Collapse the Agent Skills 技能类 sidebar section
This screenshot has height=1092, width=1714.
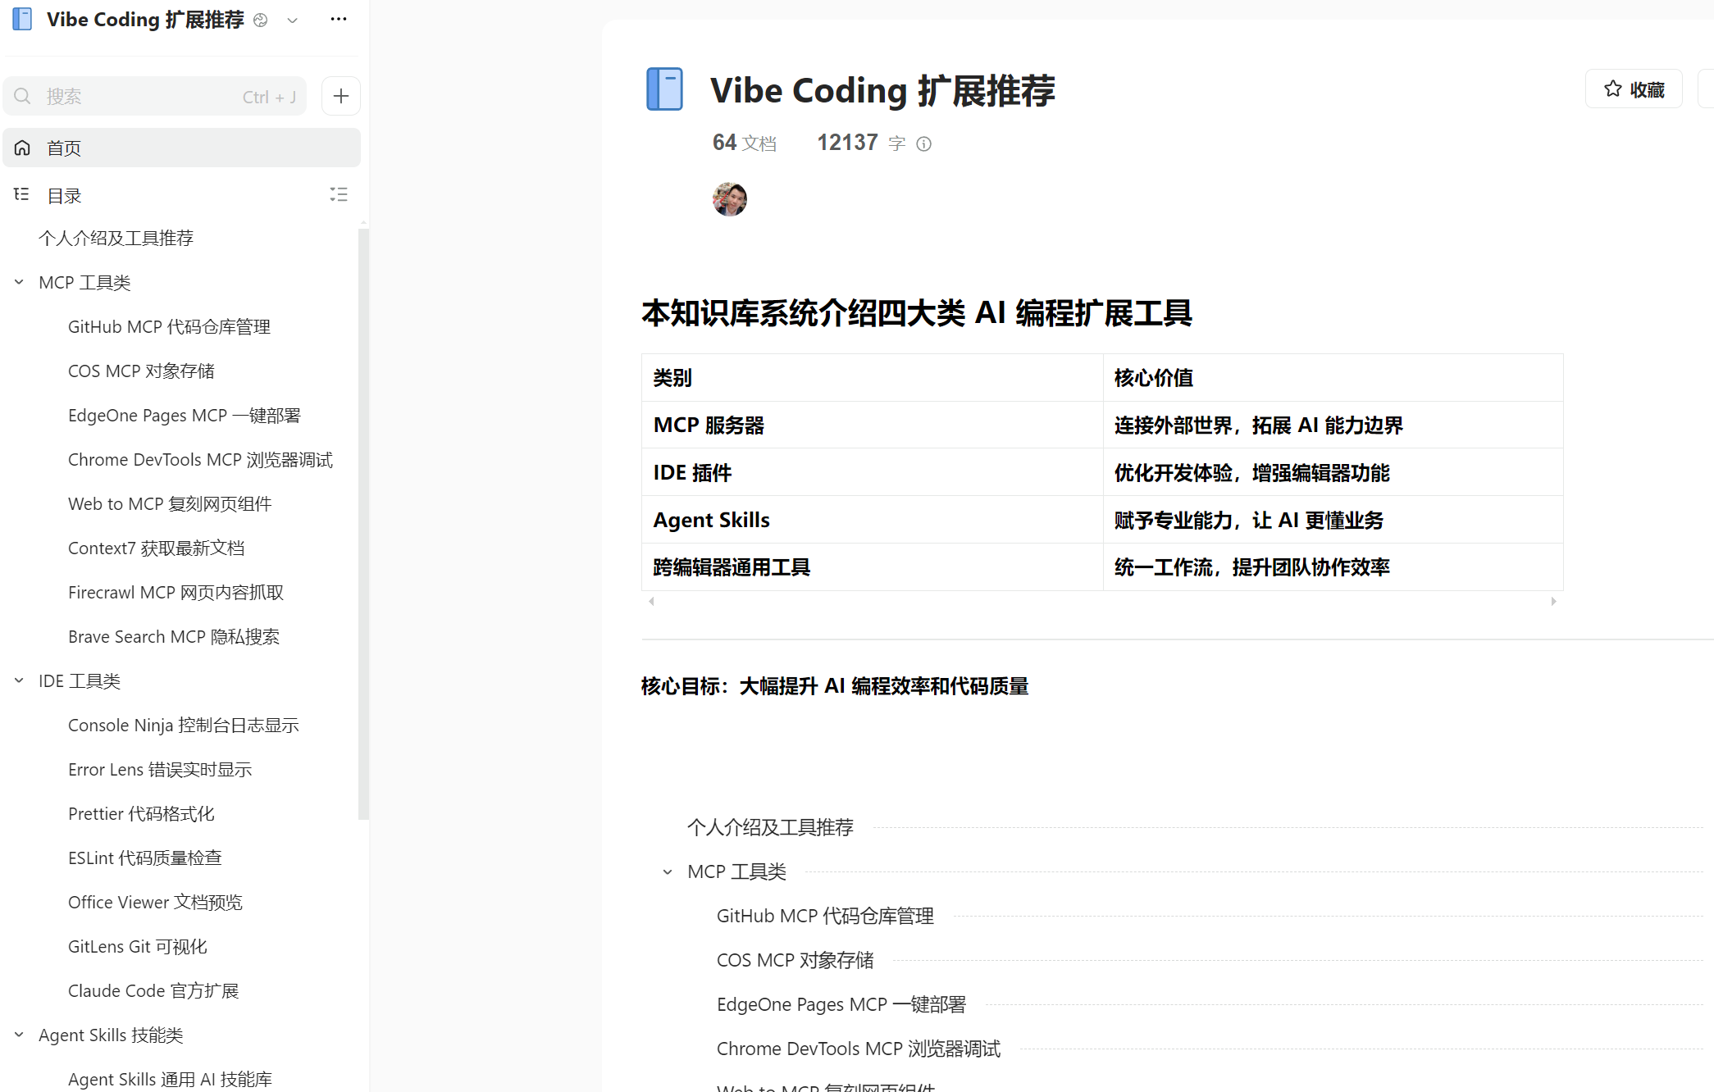point(19,1035)
